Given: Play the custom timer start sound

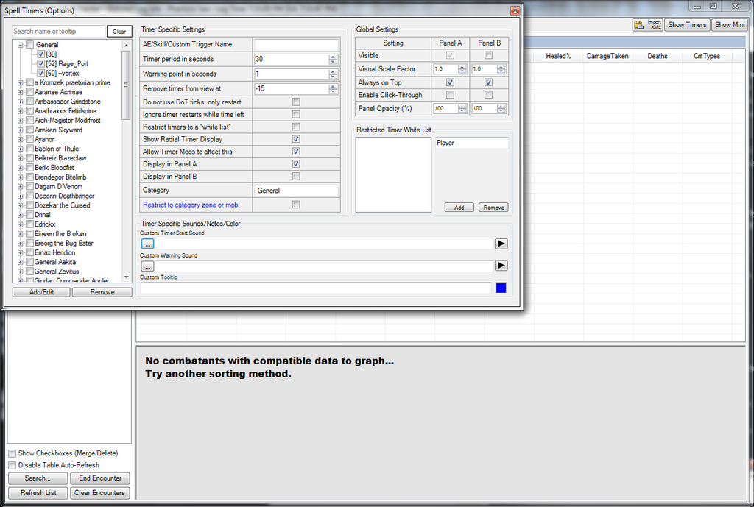Looking at the screenshot, I should pos(501,244).
